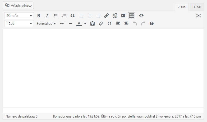Open the Párrafo format dropdown
Viewport: 207px width, 122px height.
(x=19, y=16)
